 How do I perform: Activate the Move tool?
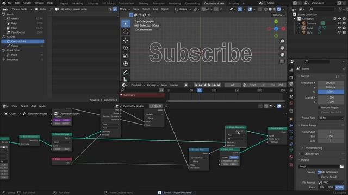click(126, 40)
